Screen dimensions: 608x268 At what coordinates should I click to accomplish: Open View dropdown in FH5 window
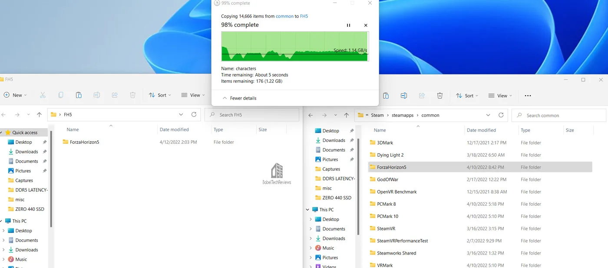192,95
